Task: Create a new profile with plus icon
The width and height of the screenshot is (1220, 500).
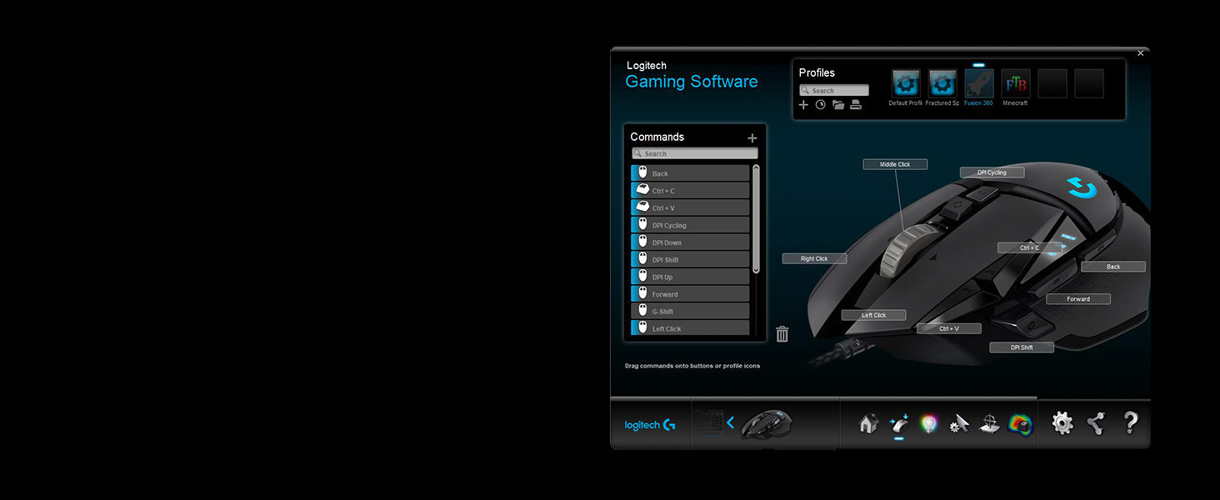Action: point(803,105)
